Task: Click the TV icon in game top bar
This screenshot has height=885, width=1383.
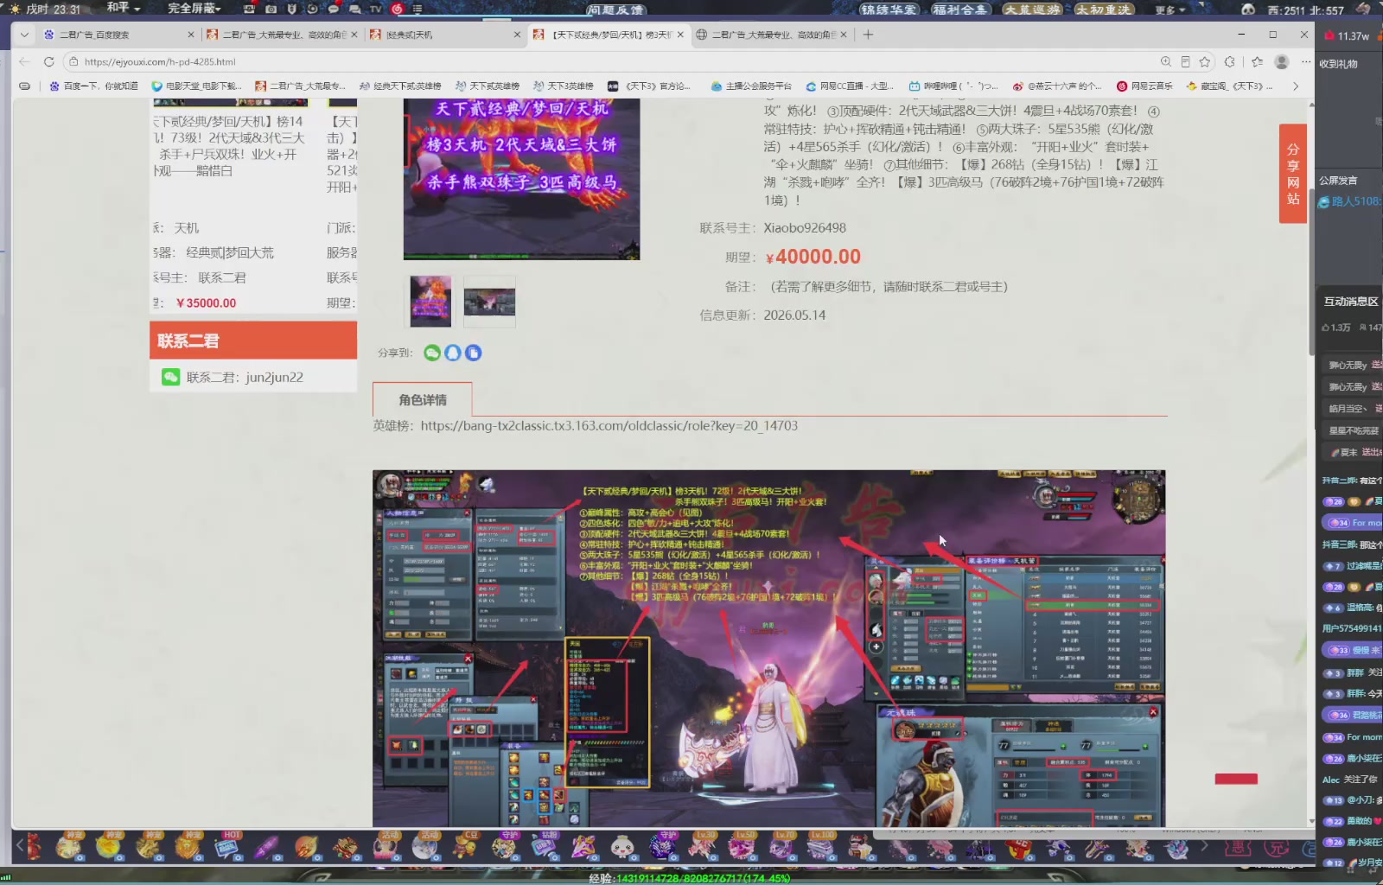Action: (x=375, y=9)
